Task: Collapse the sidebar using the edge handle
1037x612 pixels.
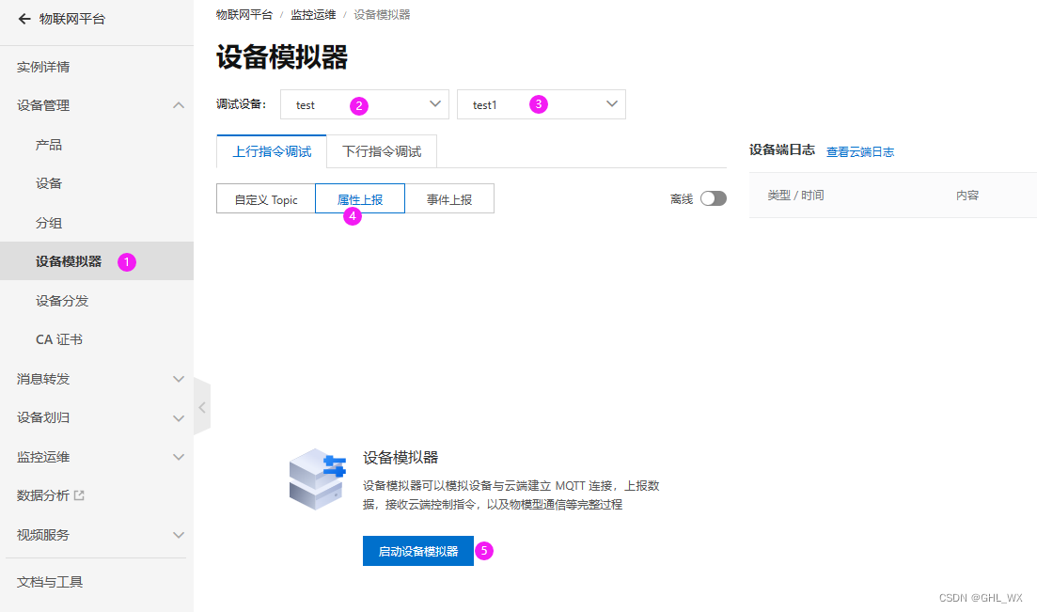Action: [201, 406]
